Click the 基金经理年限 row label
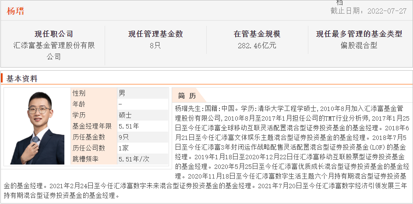413x204 pixels. pyautogui.click(x=92, y=126)
